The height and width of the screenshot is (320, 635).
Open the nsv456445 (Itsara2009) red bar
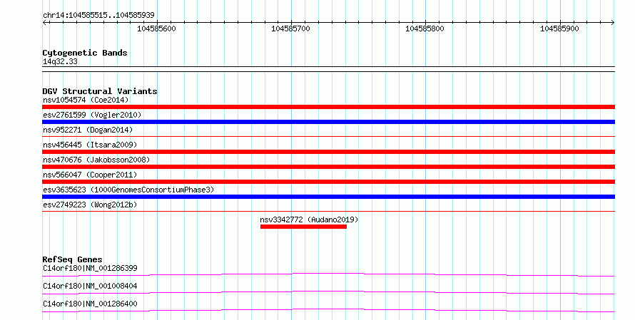tap(328, 152)
